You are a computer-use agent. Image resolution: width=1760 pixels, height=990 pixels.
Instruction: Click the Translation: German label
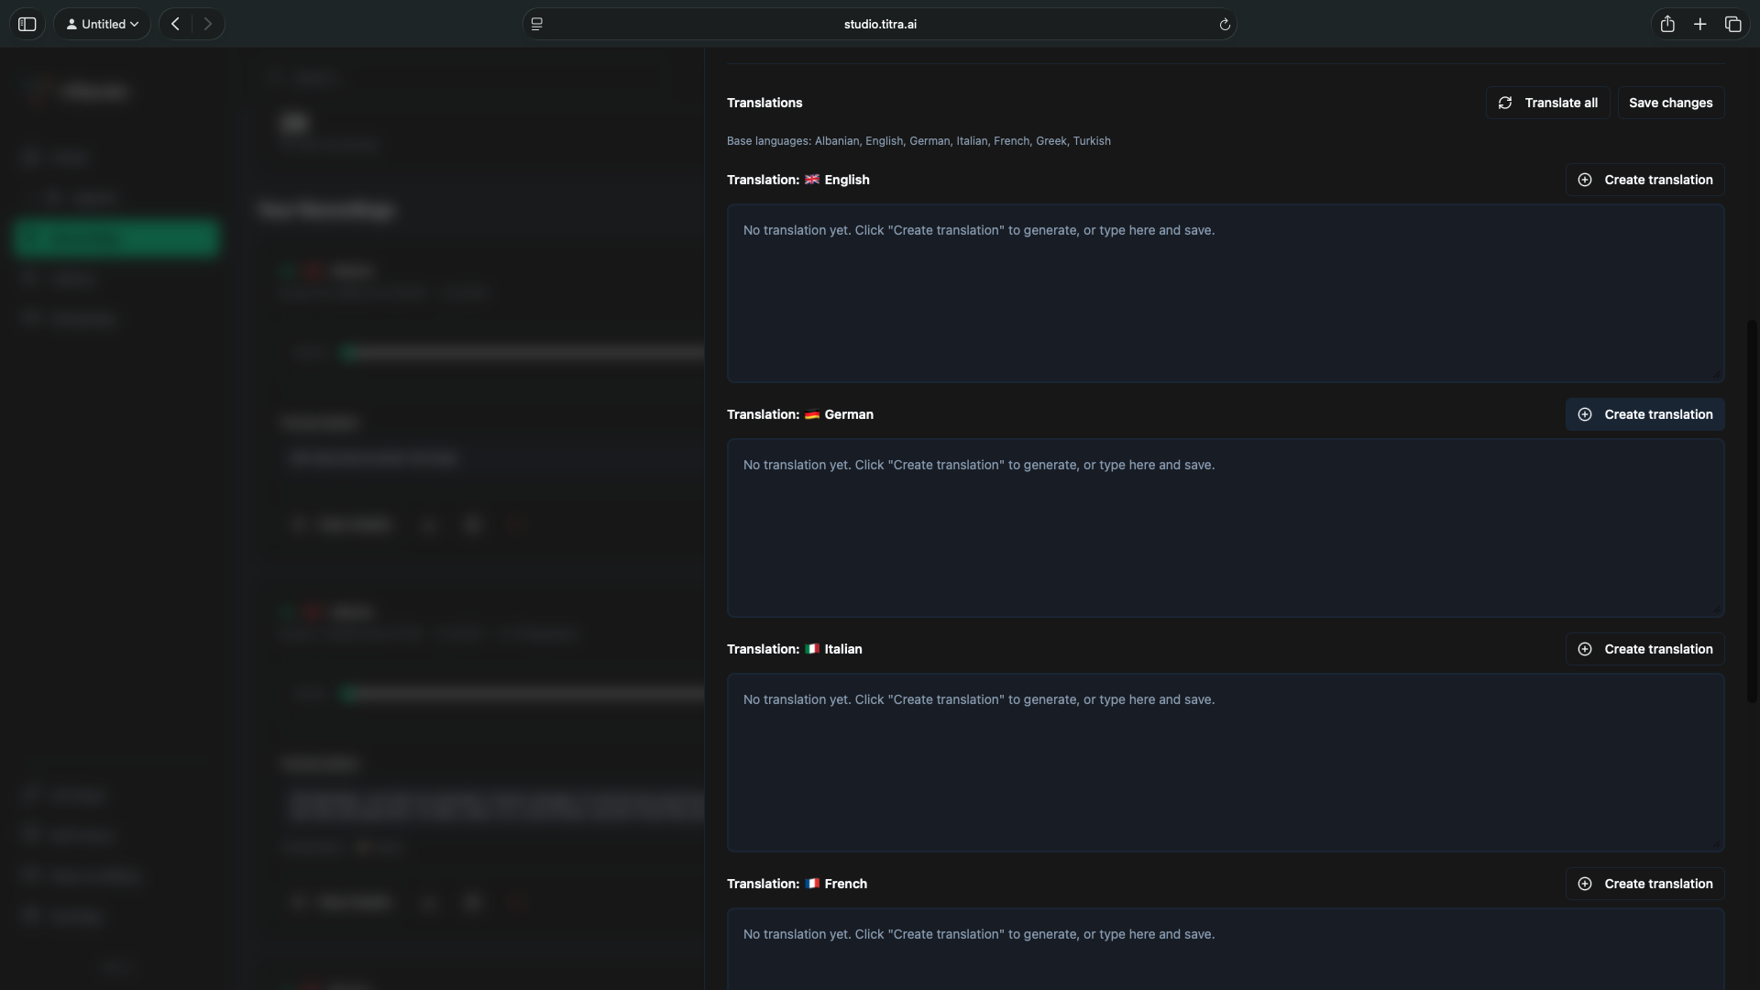[800, 414]
